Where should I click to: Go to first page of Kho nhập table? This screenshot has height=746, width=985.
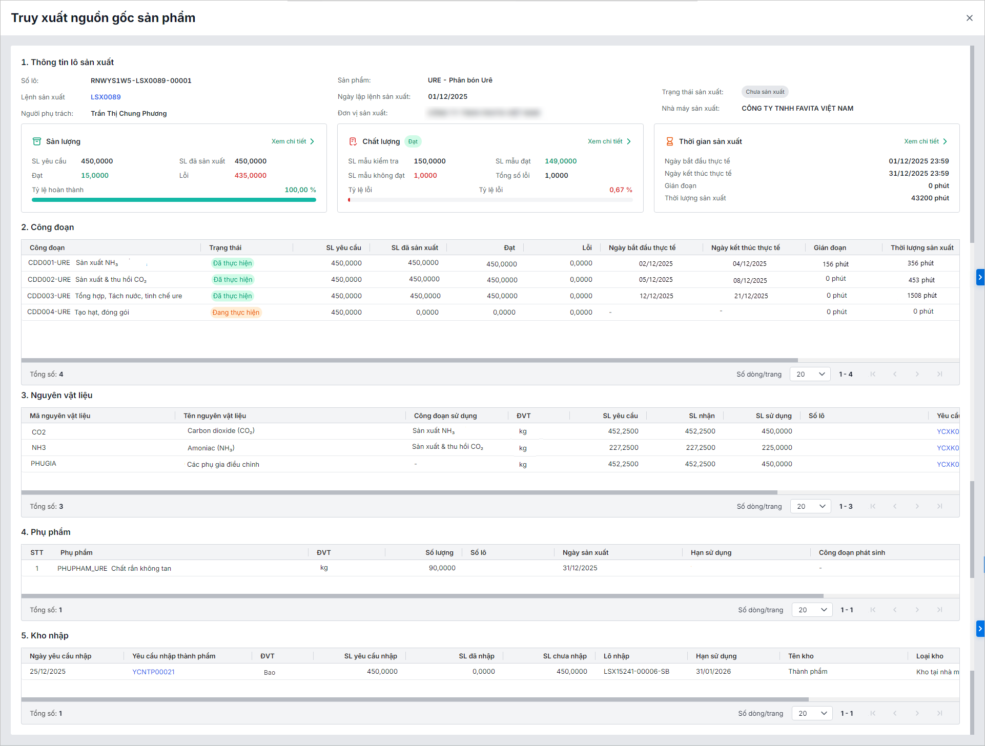click(873, 713)
